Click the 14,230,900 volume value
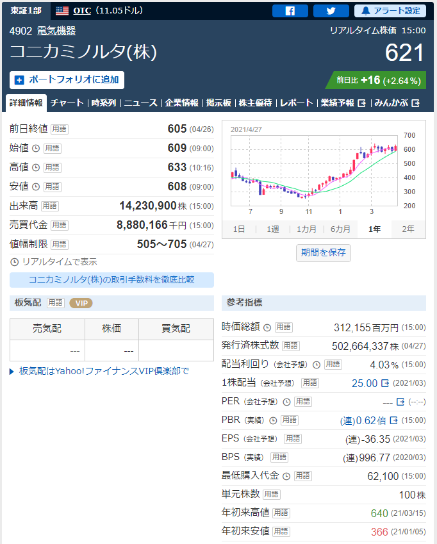Screen dimensions: 437x544 pos(148,206)
